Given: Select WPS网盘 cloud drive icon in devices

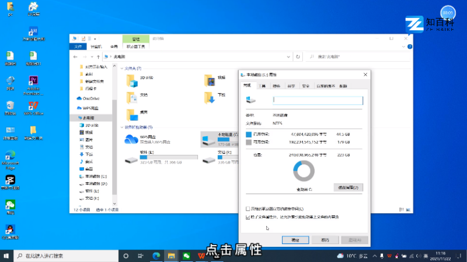Looking at the screenshot, I should tap(131, 139).
